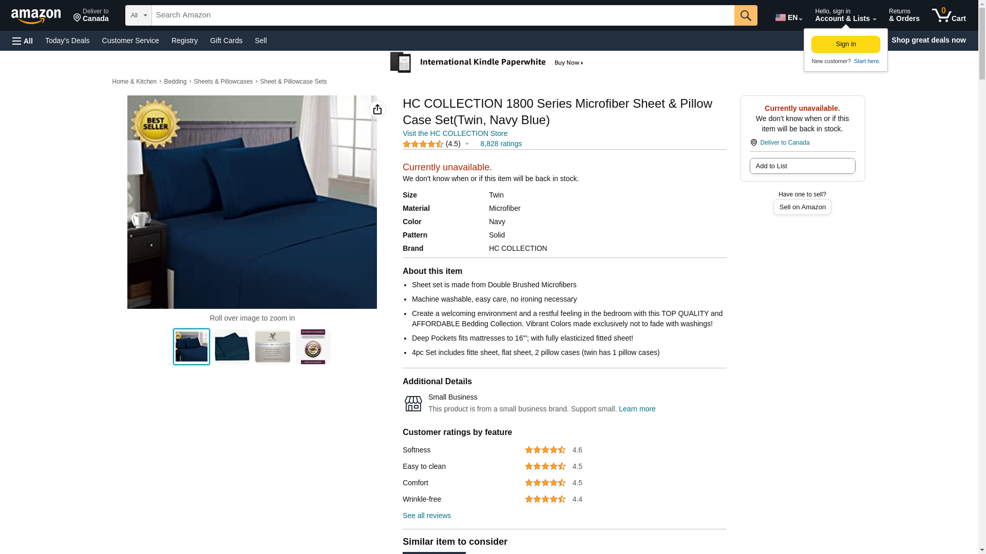Viewport: 986px width, 554px height.
Task: Open the 8,828 ratings link
Action: point(501,144)
